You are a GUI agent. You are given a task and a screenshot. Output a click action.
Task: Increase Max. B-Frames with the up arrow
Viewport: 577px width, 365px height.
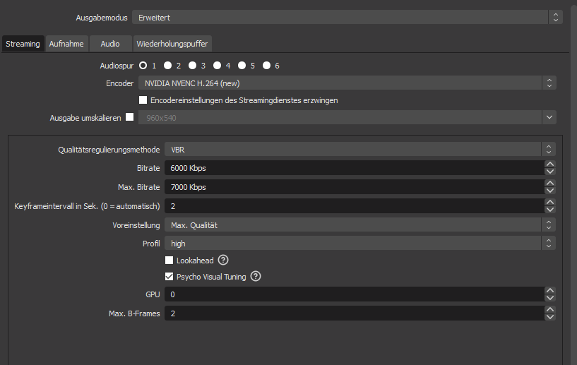(x=549, y=310)
